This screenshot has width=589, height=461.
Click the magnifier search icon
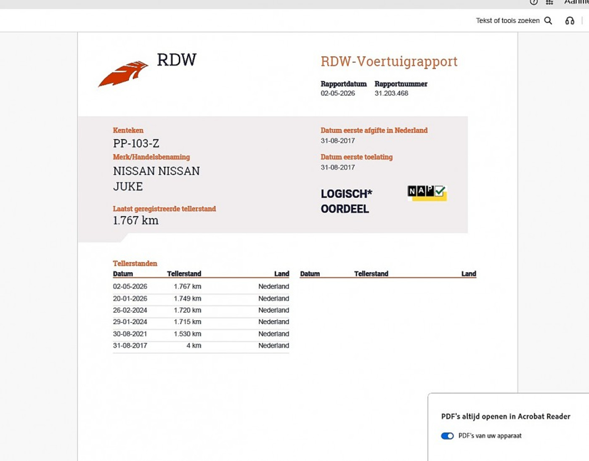548,21
